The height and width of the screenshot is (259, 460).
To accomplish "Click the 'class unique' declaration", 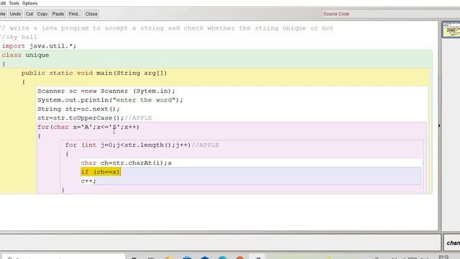I will click(x=25, y=55).
